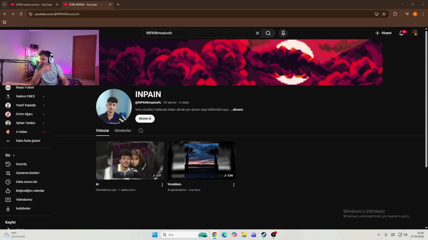The width and height of the screenshot is (428, 240).
Task: Install app icon in address bar
Action: point(377,14)
